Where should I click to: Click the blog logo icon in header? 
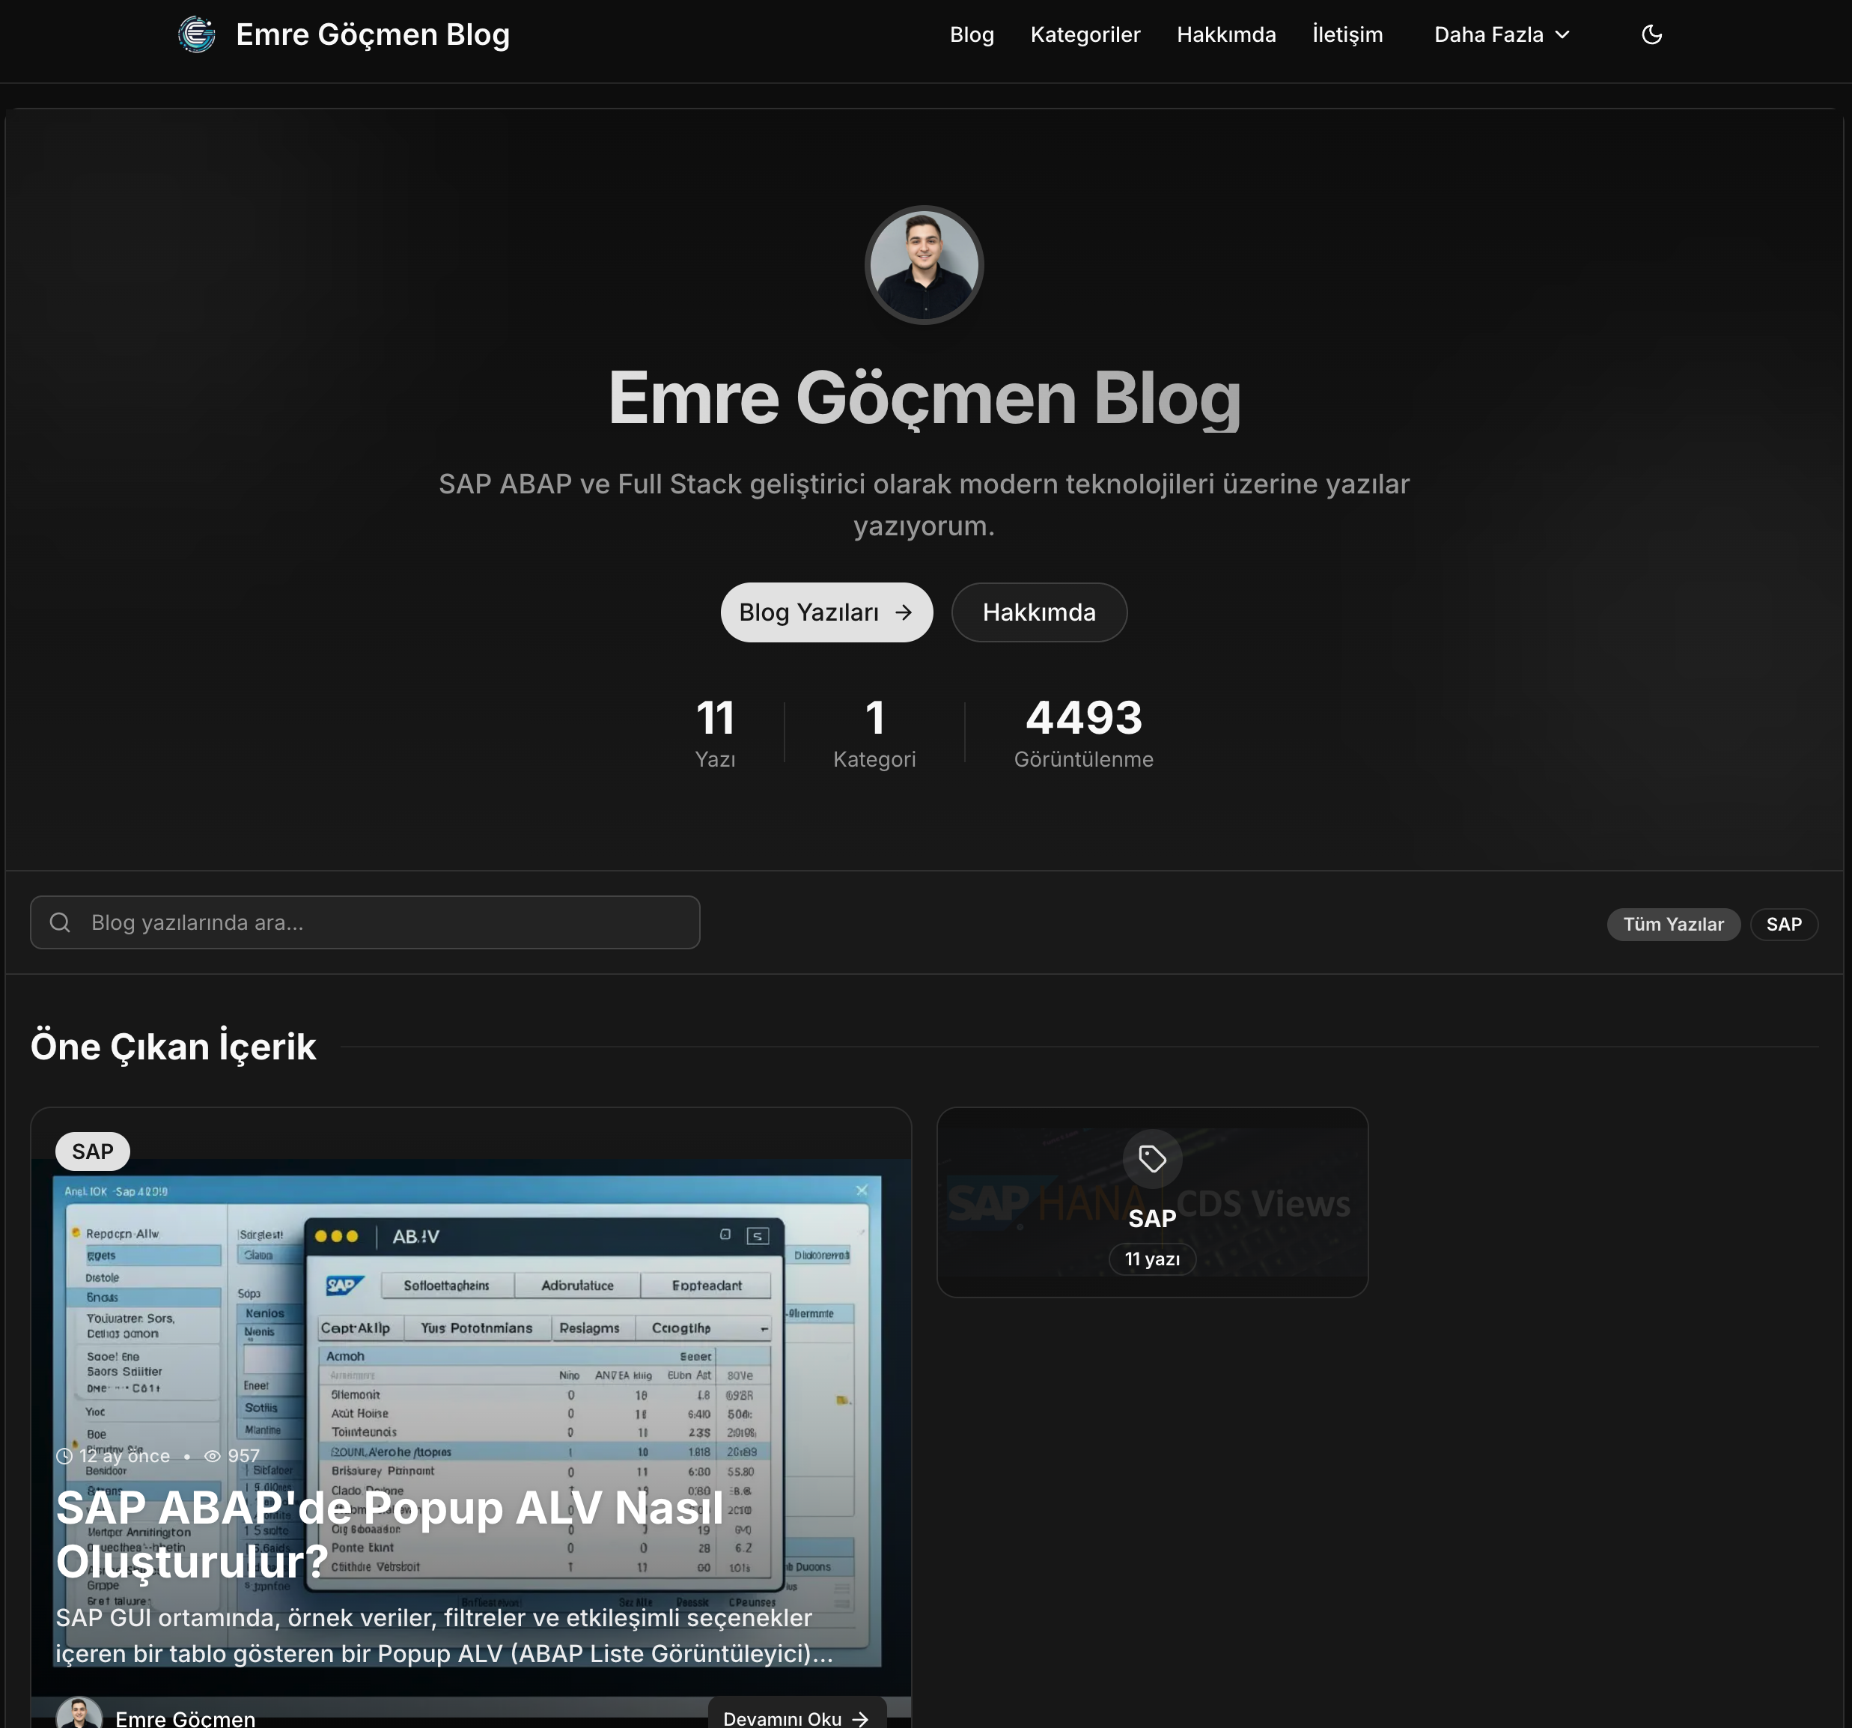tap(197, 34)
